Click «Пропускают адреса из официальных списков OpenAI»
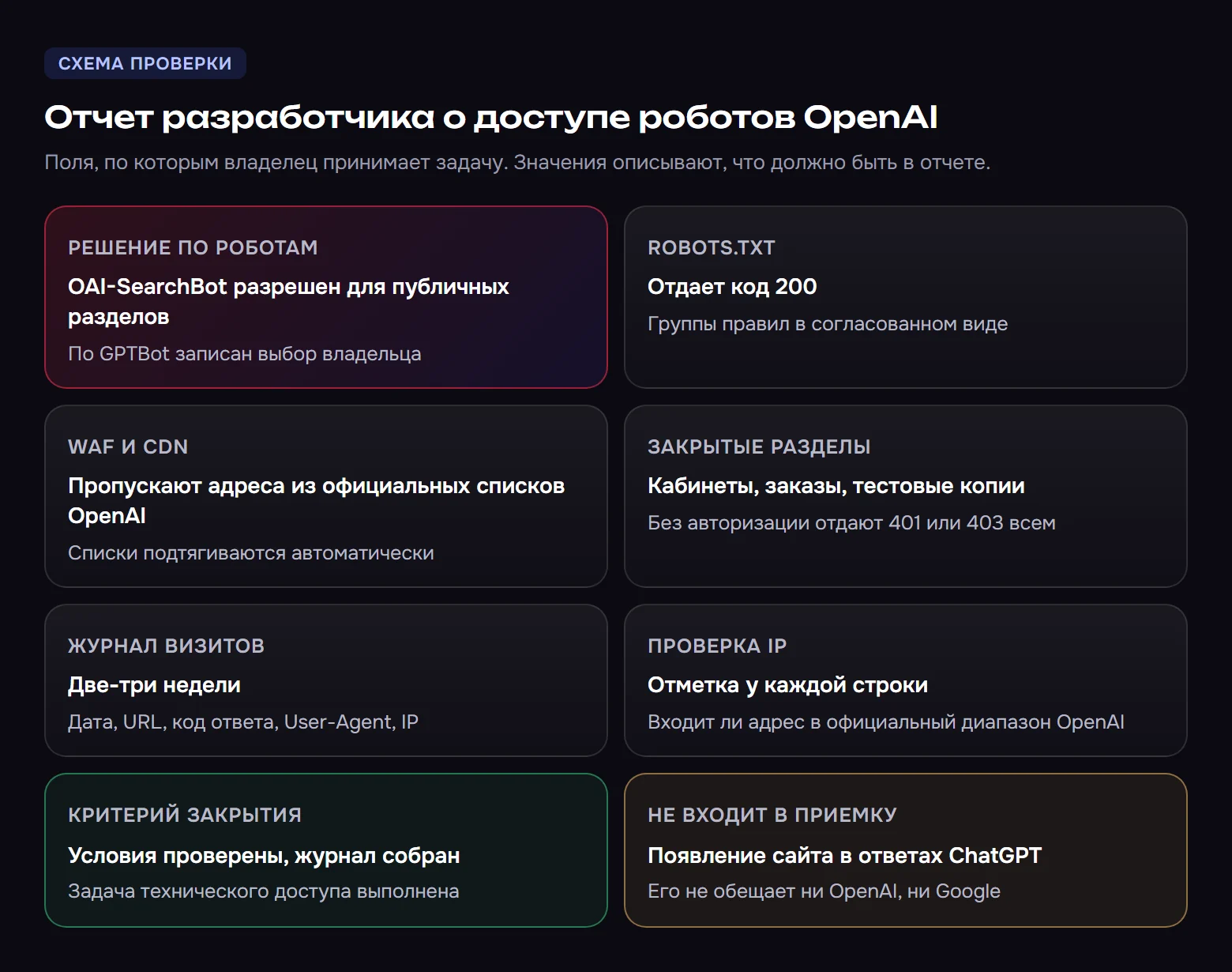 pos(316,500)
